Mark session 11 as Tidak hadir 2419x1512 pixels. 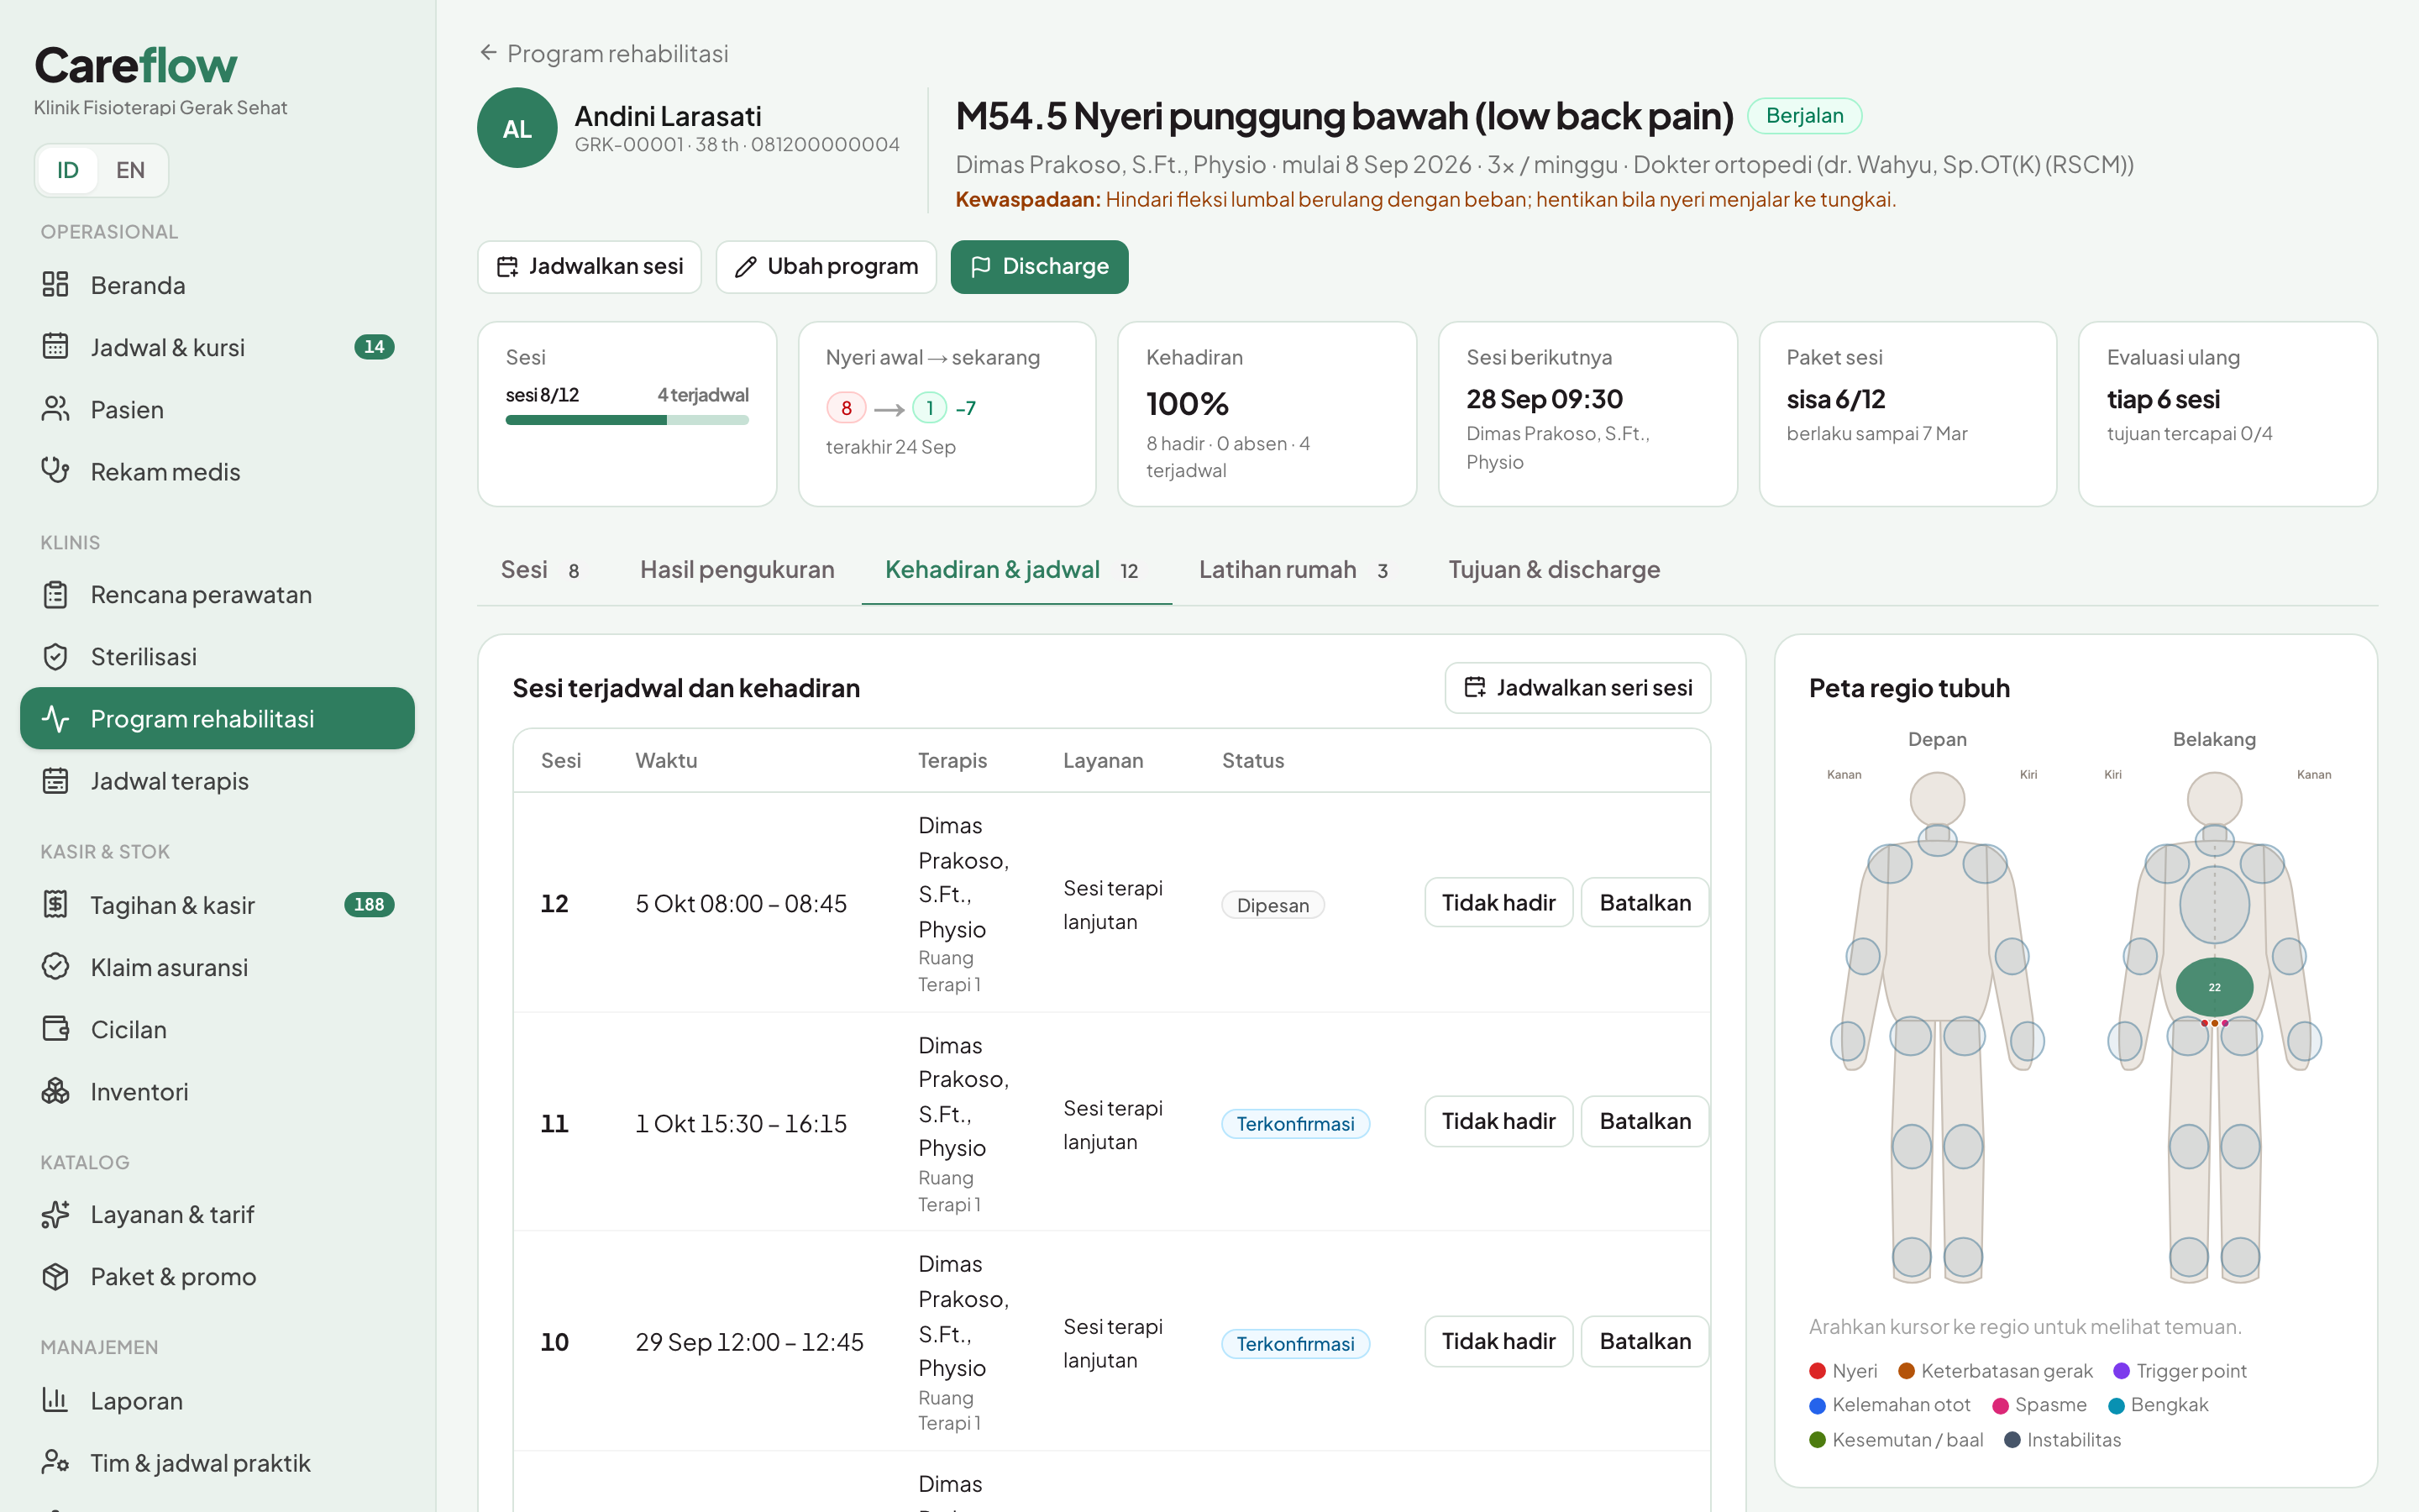1498,1122
